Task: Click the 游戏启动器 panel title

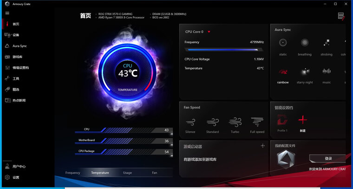Action: 193,147
